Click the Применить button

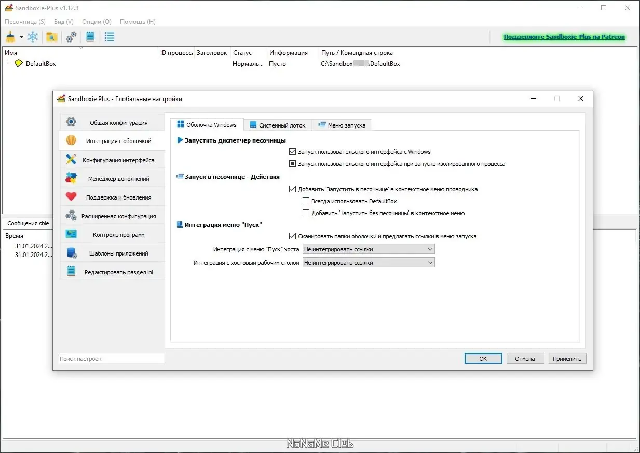pos(567,358)
